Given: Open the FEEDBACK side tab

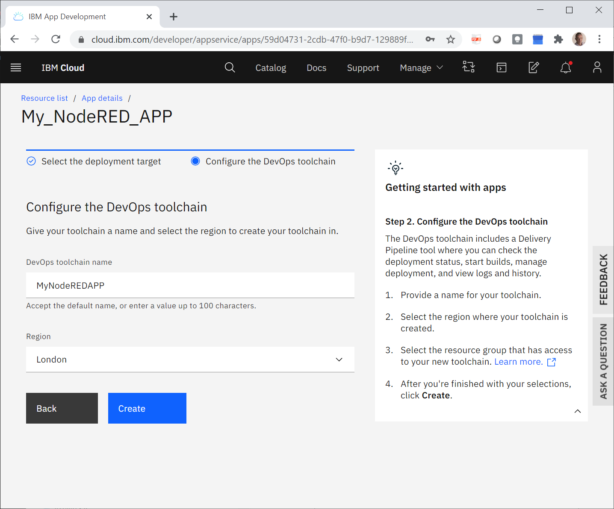Looking at the screenshot, I should 603,280.
